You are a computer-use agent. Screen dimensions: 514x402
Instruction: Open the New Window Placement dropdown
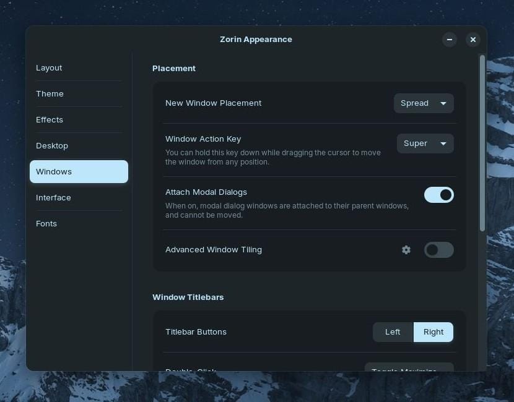point(424,103)
